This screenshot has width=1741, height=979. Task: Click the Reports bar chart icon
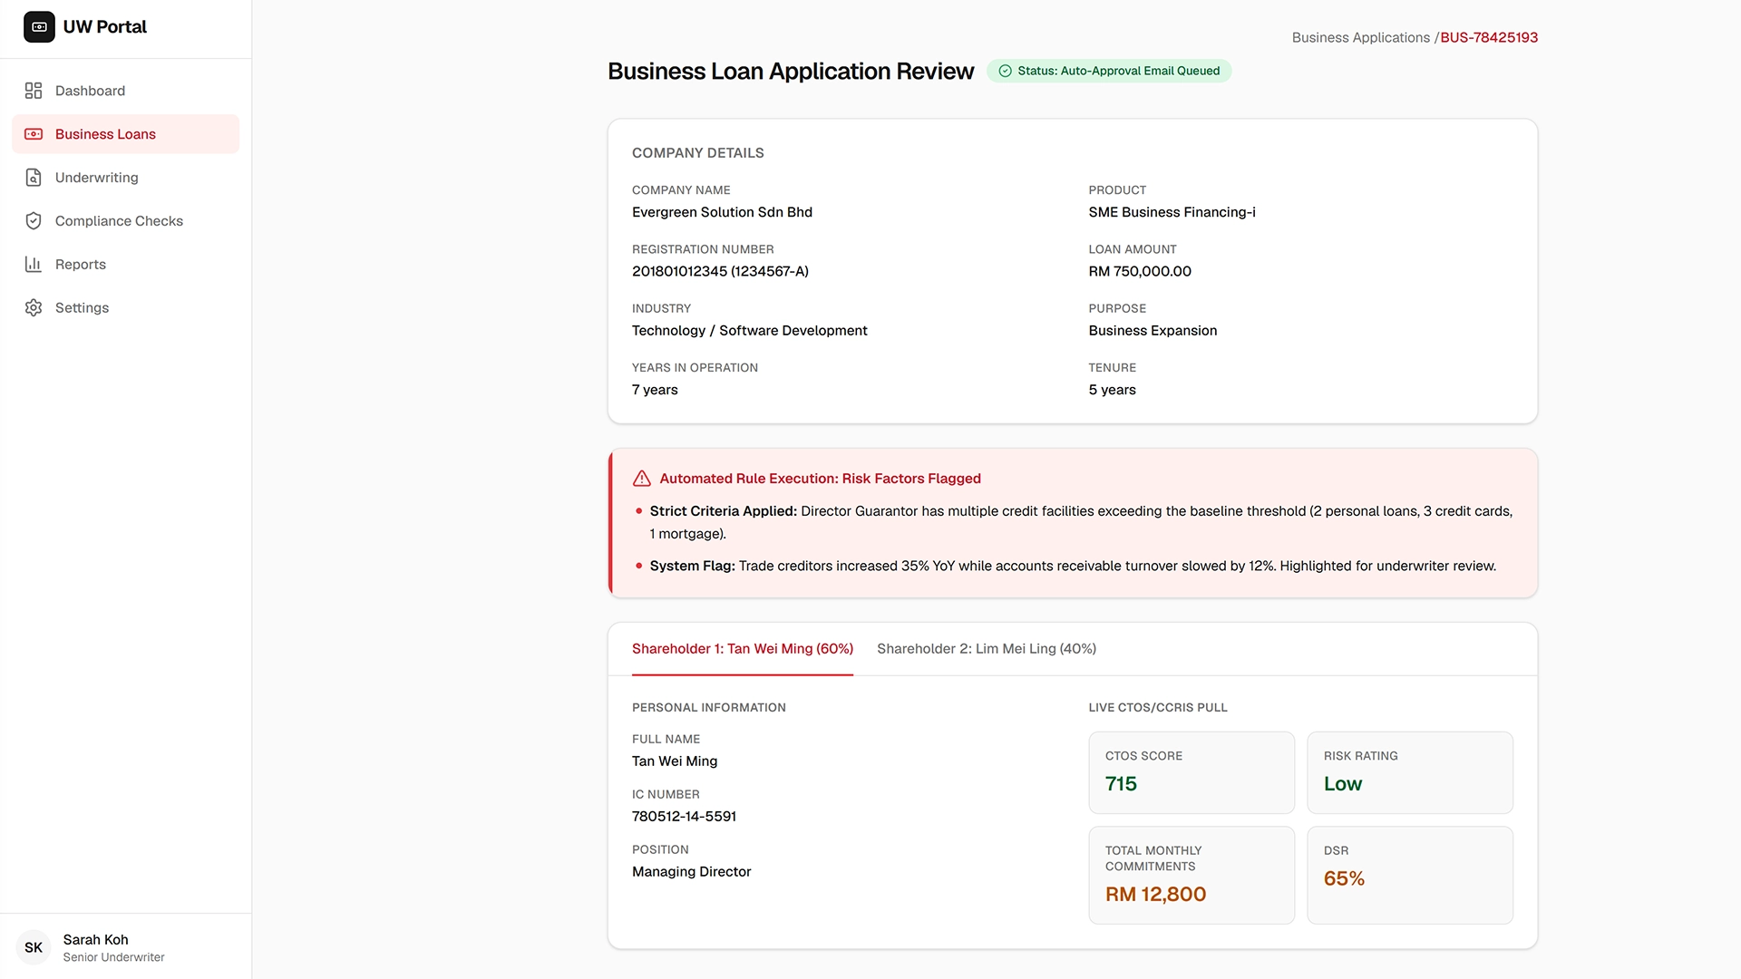pos(34,265)
